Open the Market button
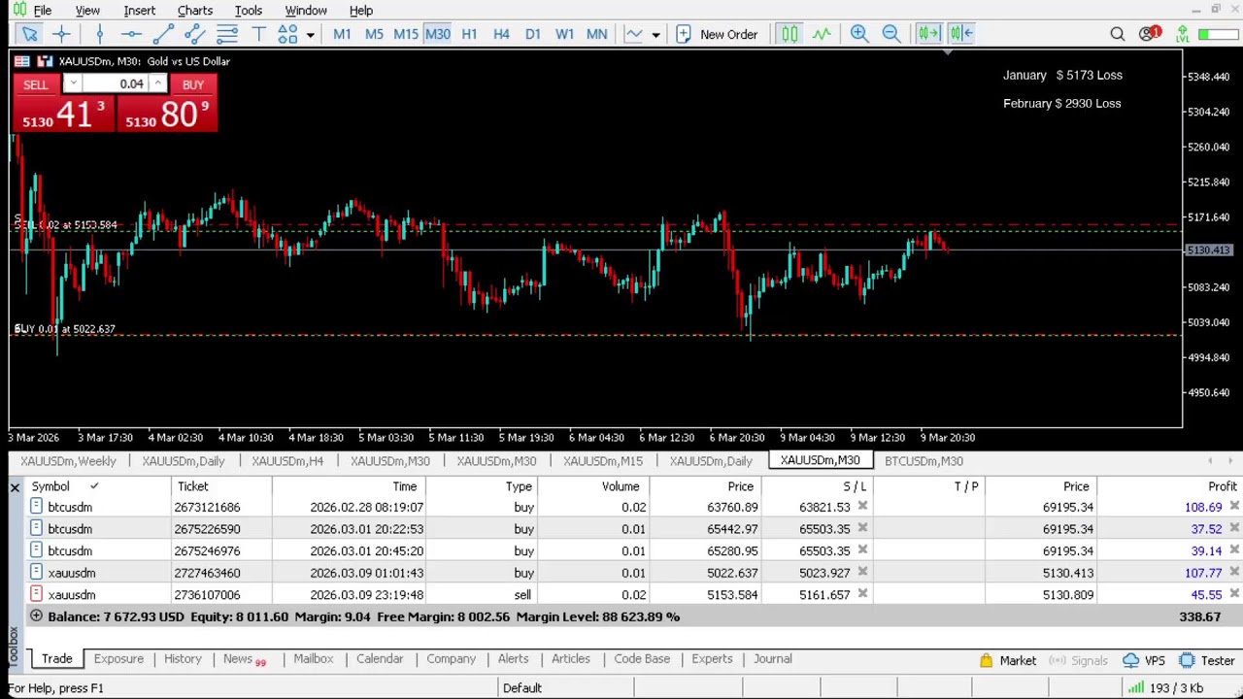Screen dimensions: 1243x699 (x=1008, y=661)
